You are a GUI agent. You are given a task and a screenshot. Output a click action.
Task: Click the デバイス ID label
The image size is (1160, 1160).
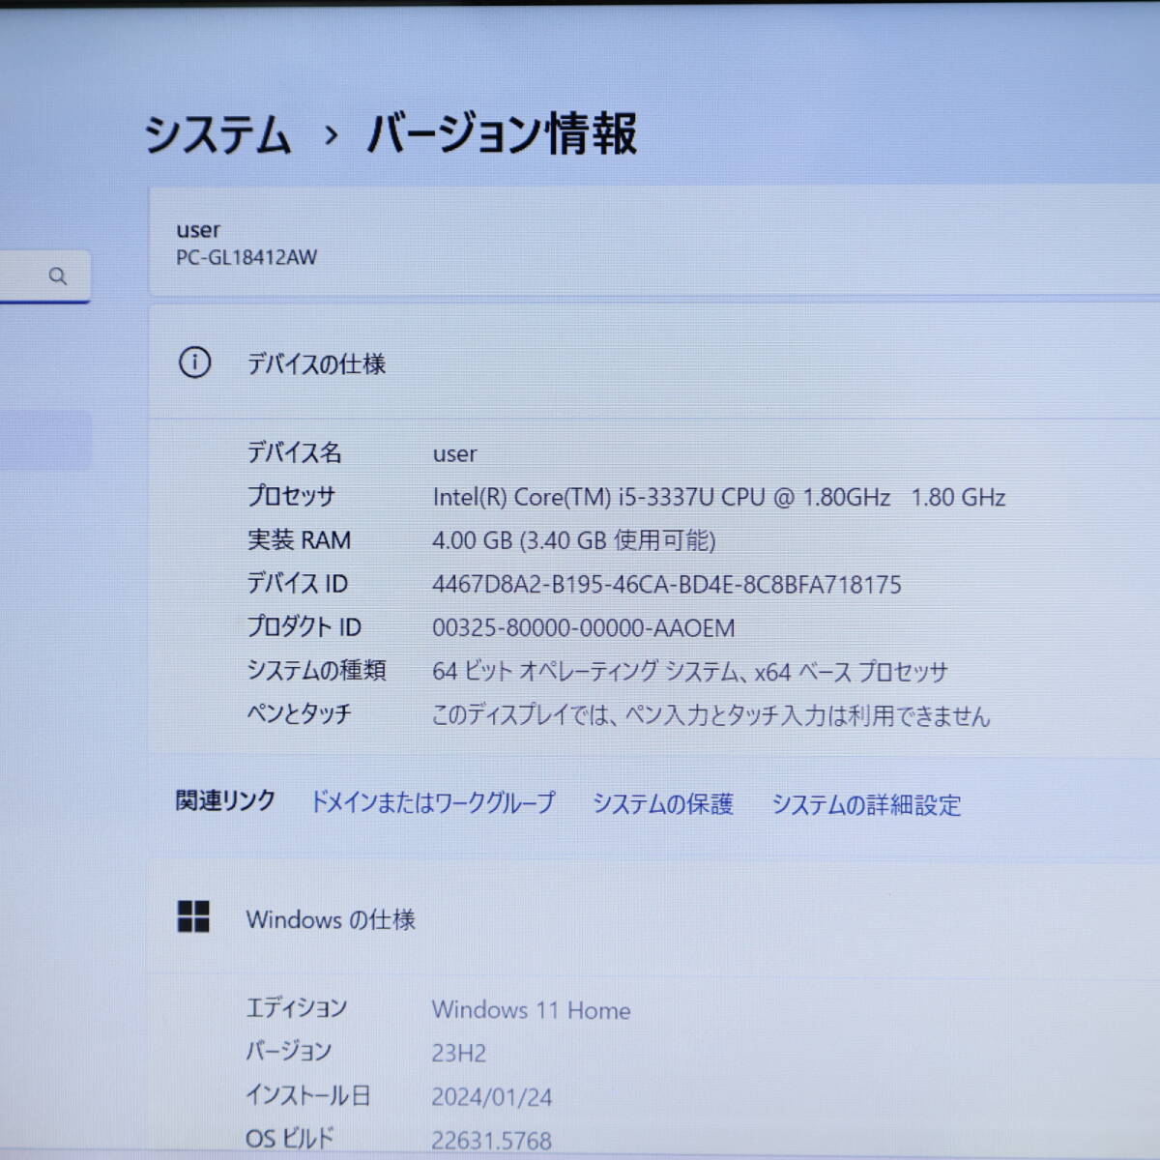click(297, 583)
